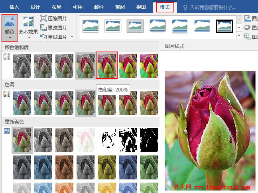Screen dimensions: 258x193
Task: Apply the third gray metal frame picture style
Action: tap(135, 26)
